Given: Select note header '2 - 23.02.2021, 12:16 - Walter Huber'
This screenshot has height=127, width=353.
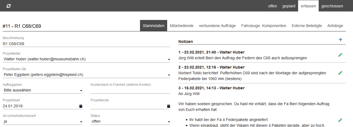Looking at the screenshot, I should [211, 67].
